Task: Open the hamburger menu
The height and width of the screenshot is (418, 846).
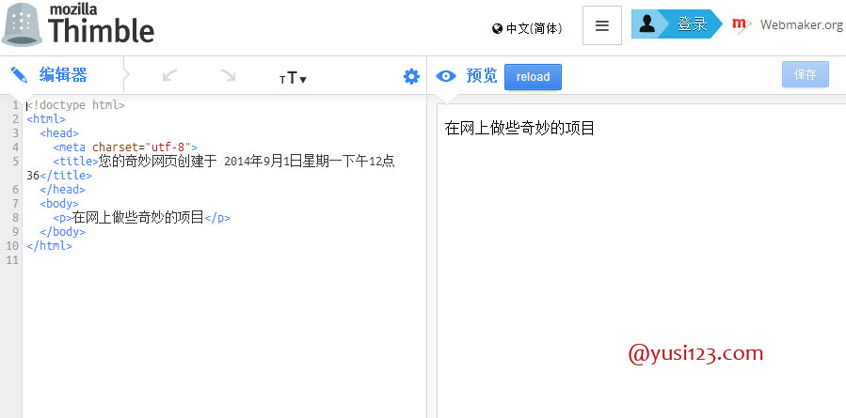Action: tap(602, 25)
